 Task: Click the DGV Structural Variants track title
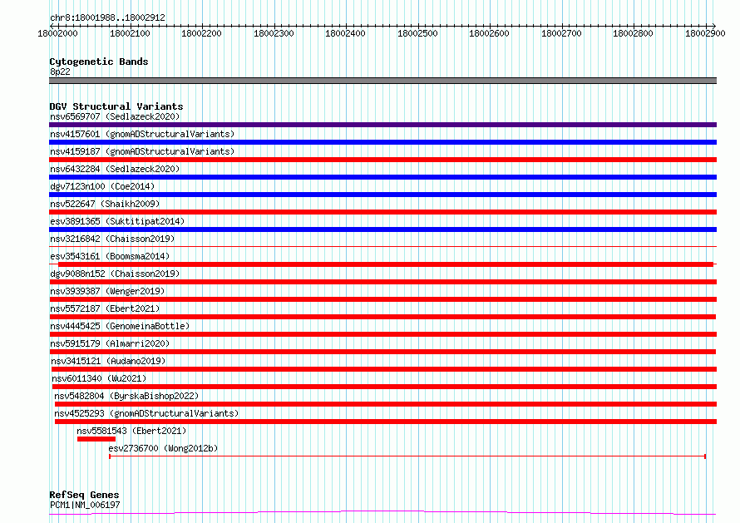click(116, 106)
